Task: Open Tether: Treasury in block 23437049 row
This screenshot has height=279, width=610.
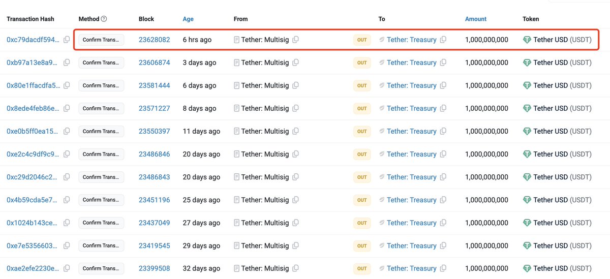Action: pos(412,223)
